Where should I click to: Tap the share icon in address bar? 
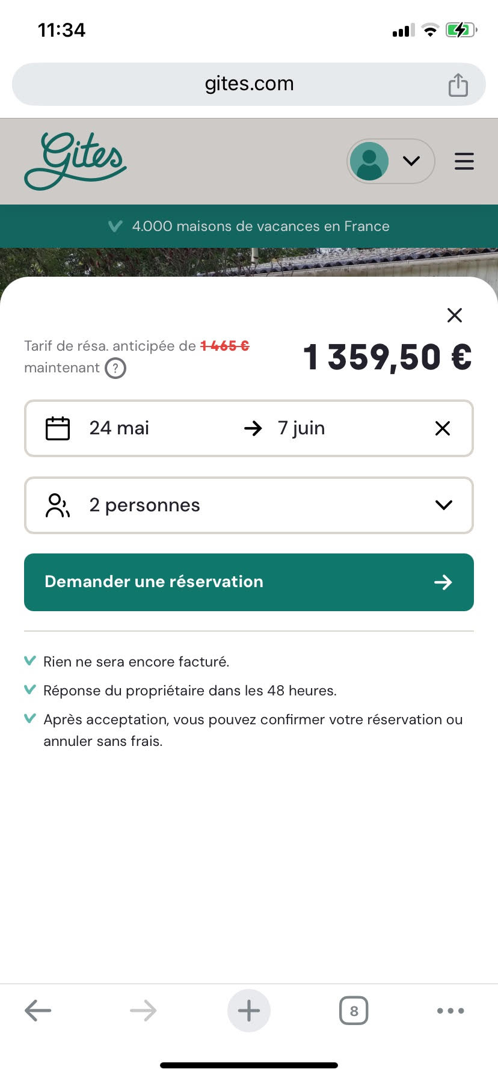458,84
